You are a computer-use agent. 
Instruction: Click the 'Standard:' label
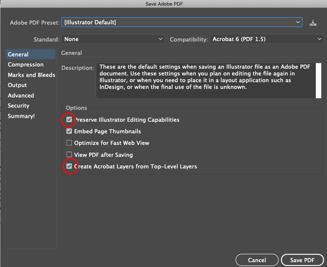click(x=47, y=39)
